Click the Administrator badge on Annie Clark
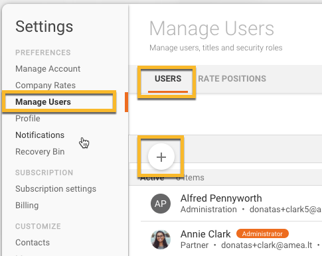Image resolution: width=322 pixels, height=256 pixels. 262,233
